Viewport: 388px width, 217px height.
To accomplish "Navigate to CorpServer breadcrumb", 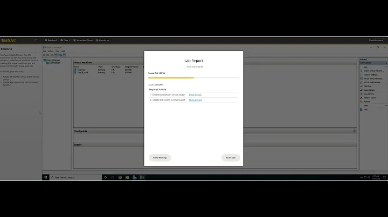I will click(102, 40).
